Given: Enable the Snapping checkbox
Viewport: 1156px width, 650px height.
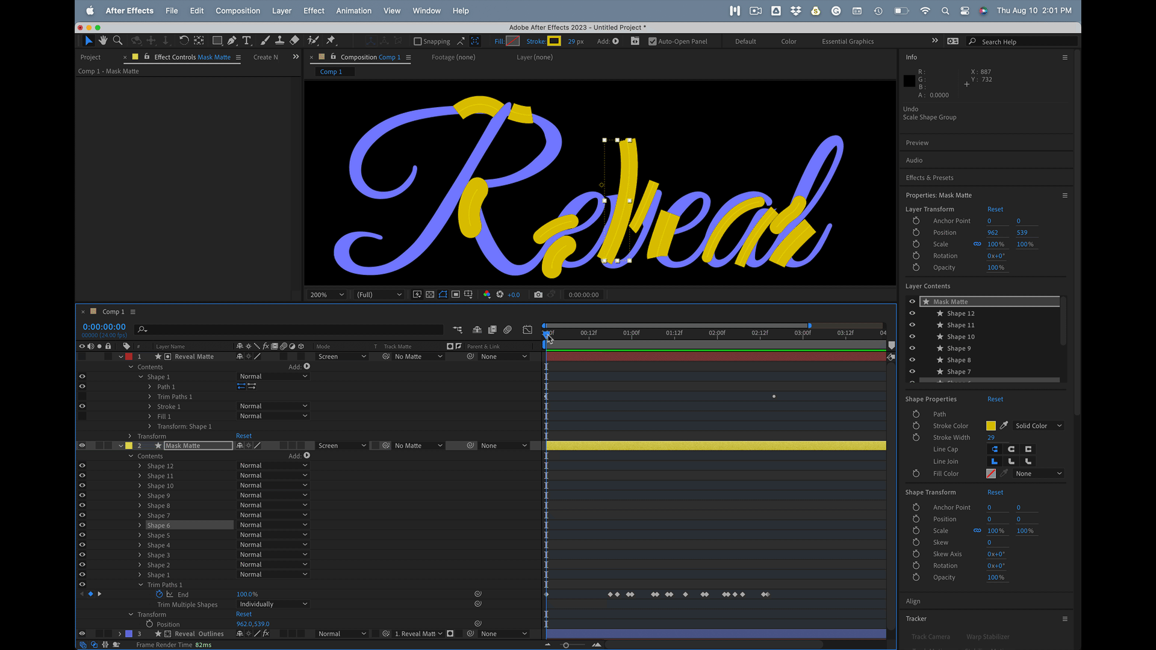Looking at the screenshot, I should tap(418, 42).
